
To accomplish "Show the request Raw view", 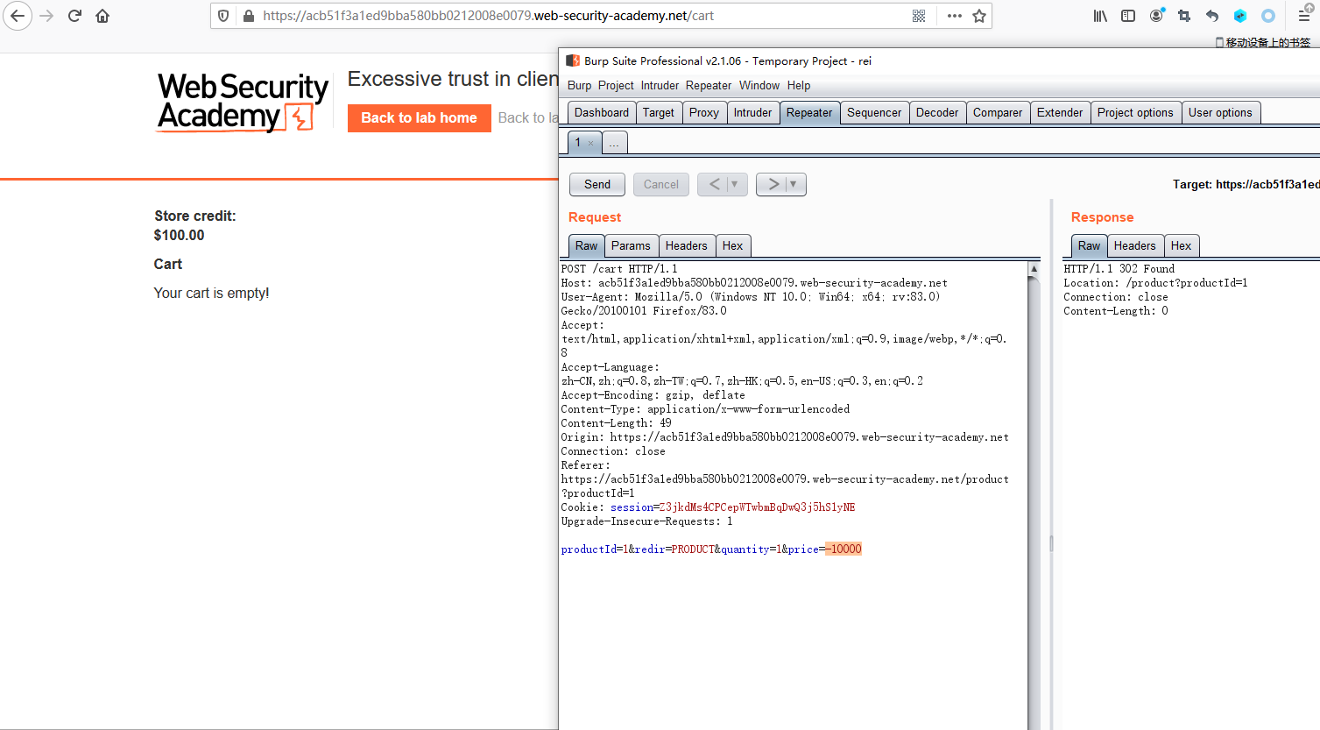I will tap(587, 246).
